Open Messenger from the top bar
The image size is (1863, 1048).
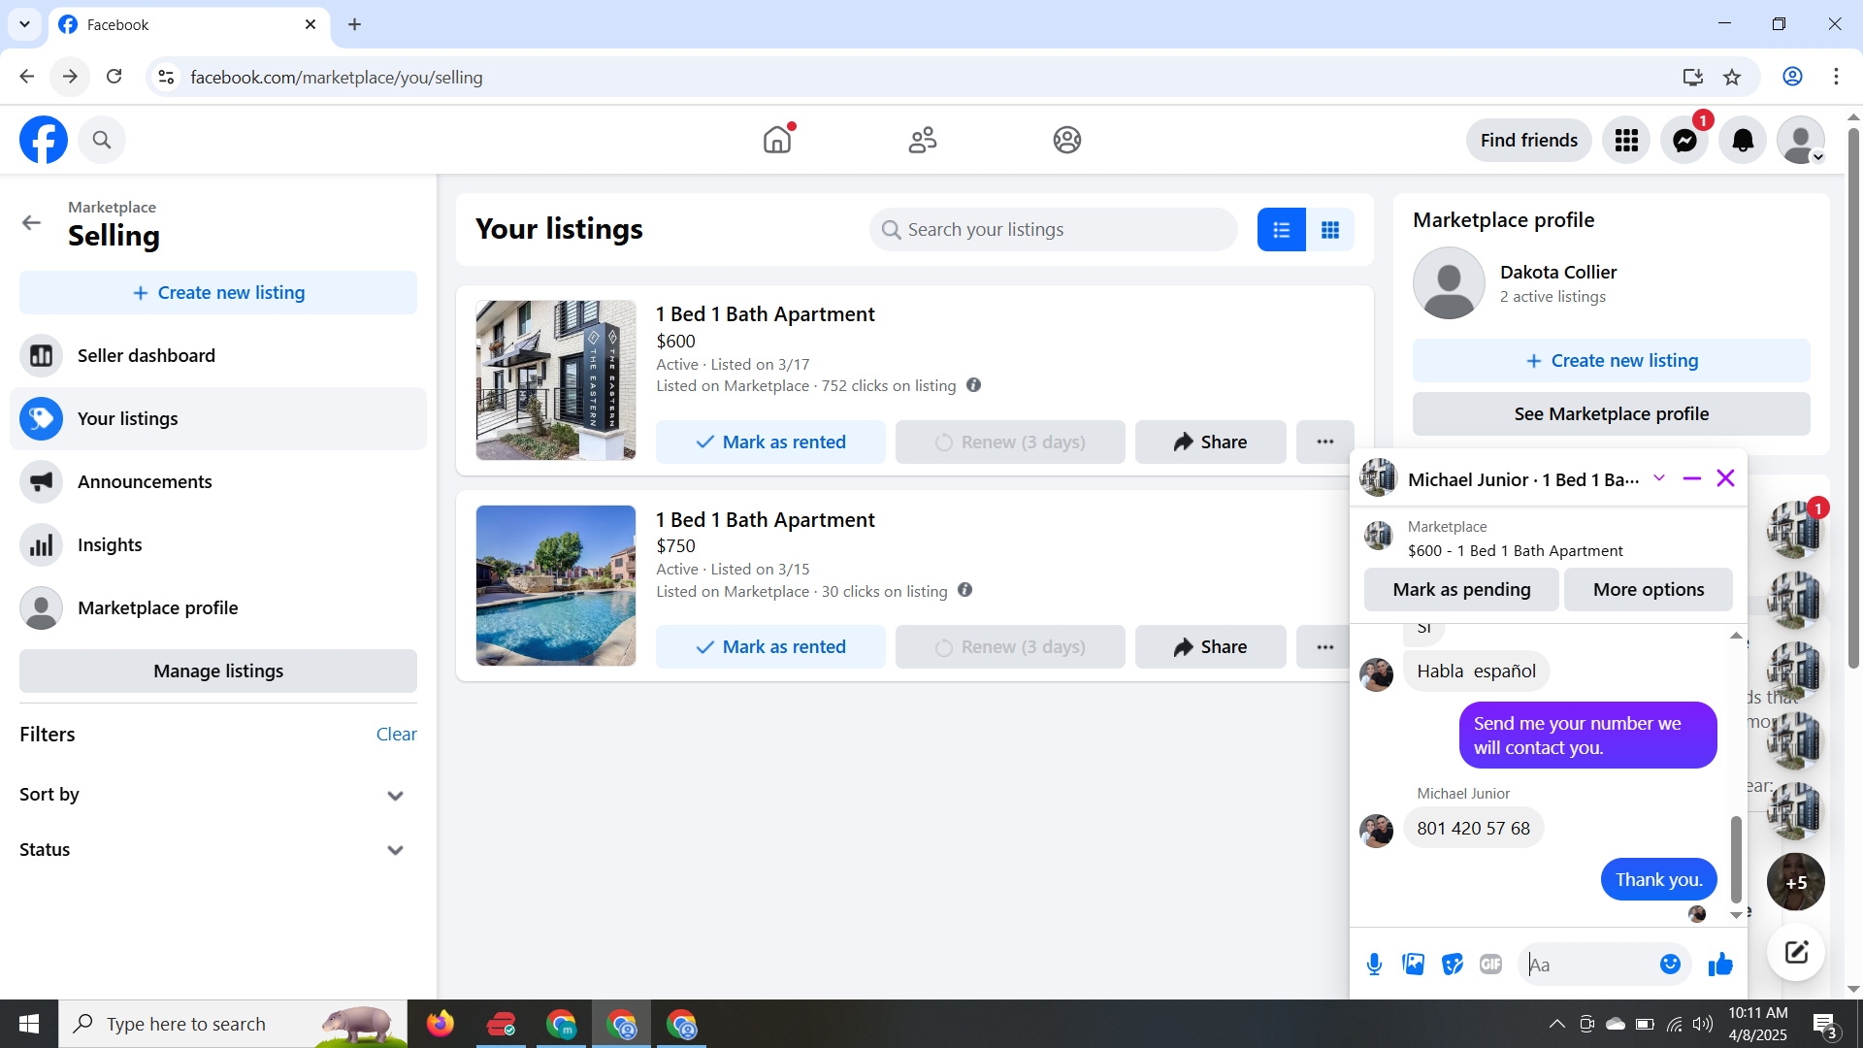(1684, 141)
